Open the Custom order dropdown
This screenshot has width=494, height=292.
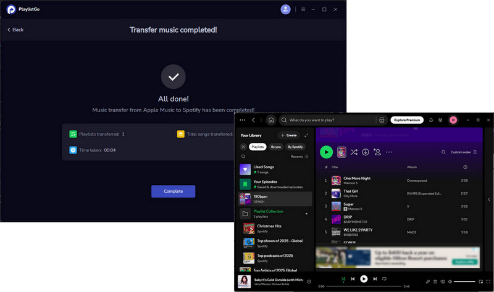[464, 152]
